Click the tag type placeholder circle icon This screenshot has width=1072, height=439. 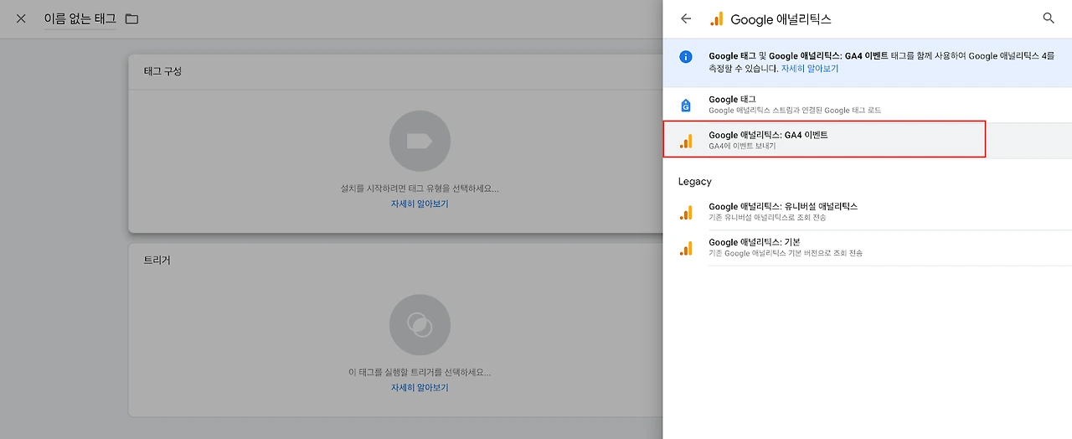click(420, 141)
